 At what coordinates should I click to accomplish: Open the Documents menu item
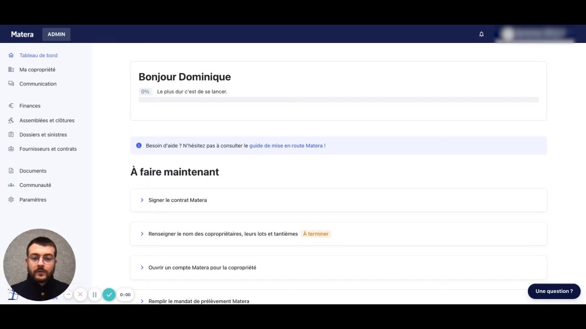pyautogui.click(x=33, y=171)
